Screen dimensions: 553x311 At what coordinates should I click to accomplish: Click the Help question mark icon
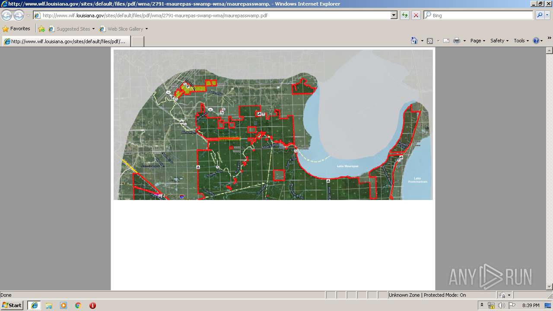[x=536, y=41]
